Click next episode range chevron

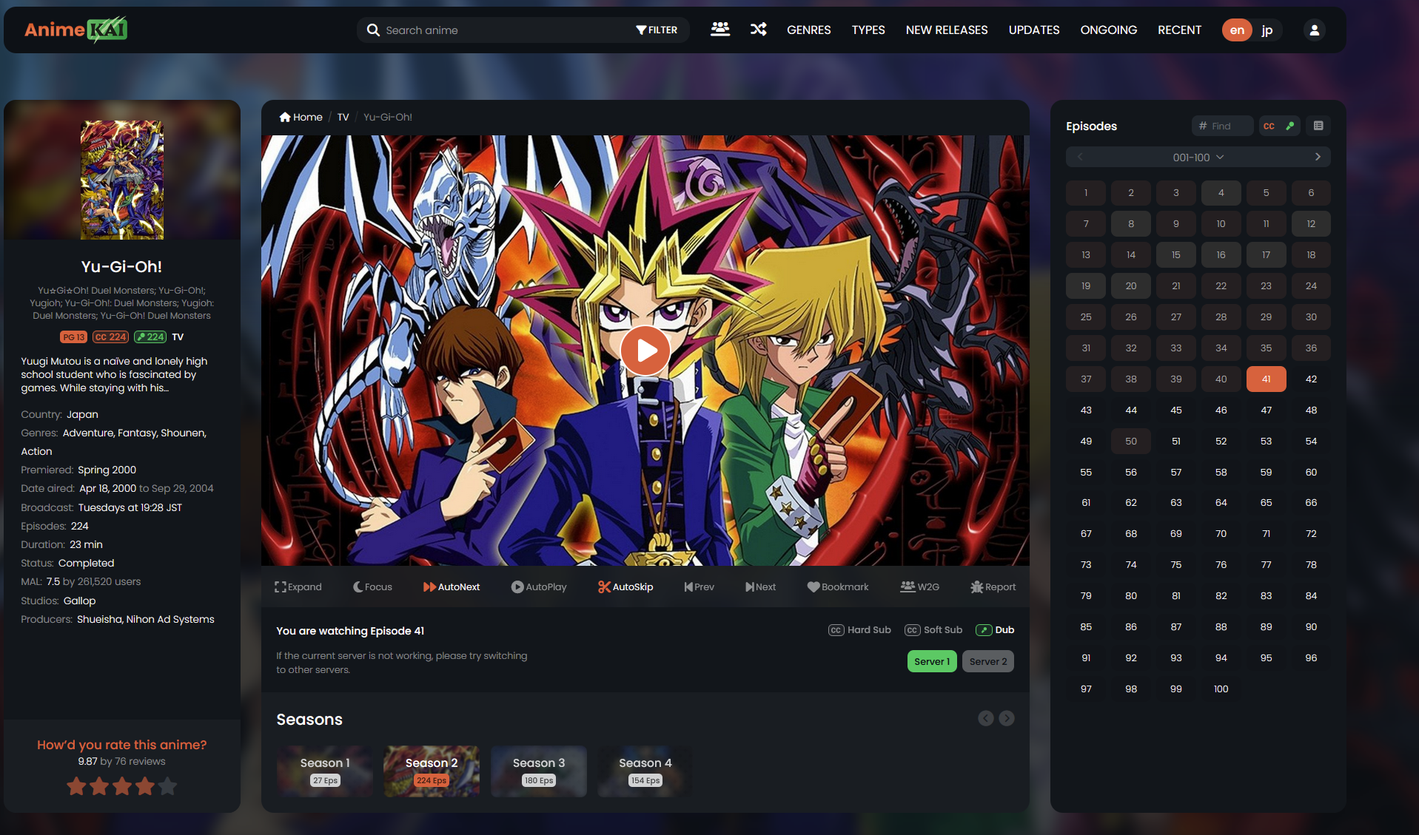1318,157
